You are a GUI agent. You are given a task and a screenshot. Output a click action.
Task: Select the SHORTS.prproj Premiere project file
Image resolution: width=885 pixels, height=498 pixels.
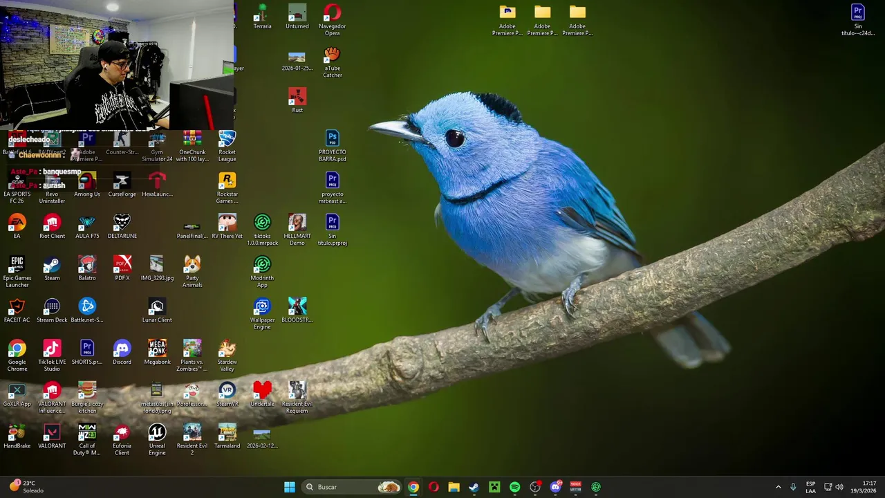point(87,353)
